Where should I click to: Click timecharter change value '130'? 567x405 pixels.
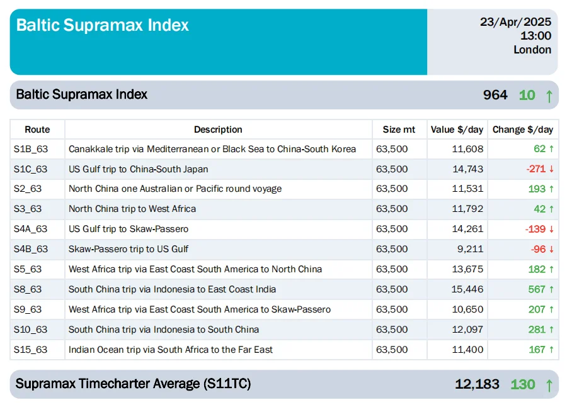coord(522,384)
